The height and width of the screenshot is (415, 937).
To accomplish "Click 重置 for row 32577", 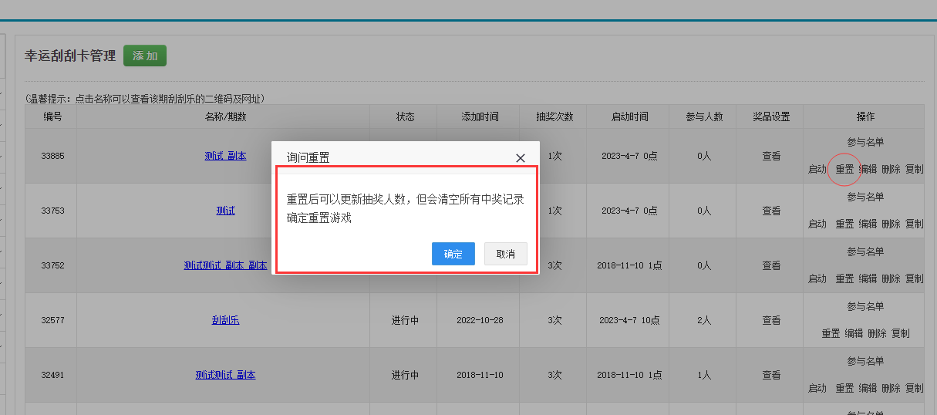I will (831, 333).
